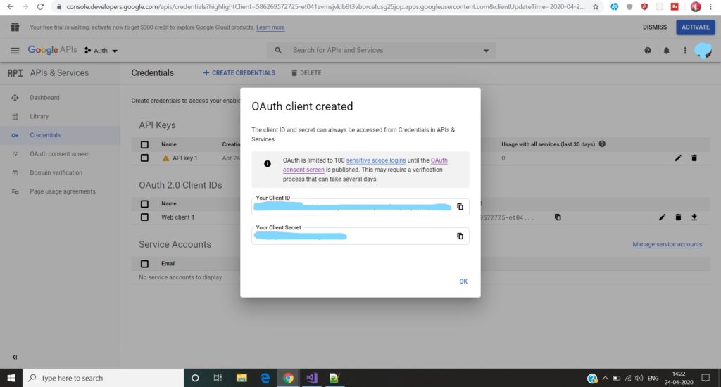Open Manage service accounts link
Screen dimensions: 721x387
click(667, 245)
